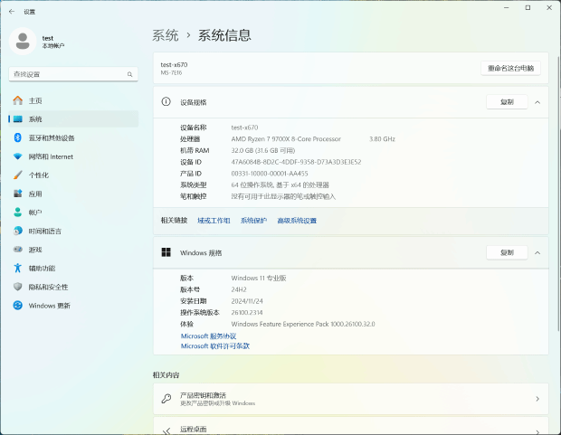The image size is (561, 435).
Task: Click the 隐私和安全性 shield icon
Action: pos(17,287)
